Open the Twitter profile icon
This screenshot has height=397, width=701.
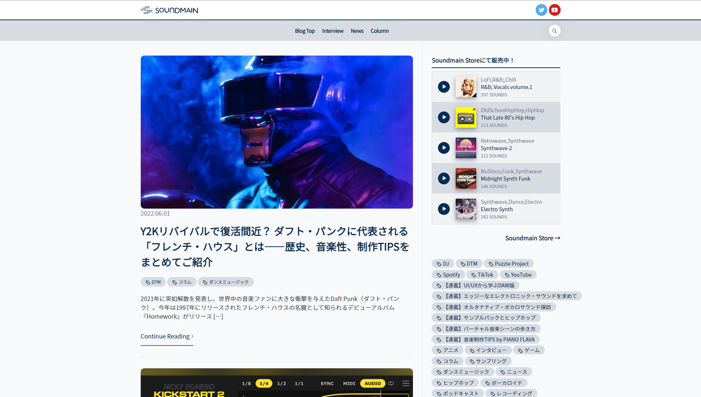[541, 10]
